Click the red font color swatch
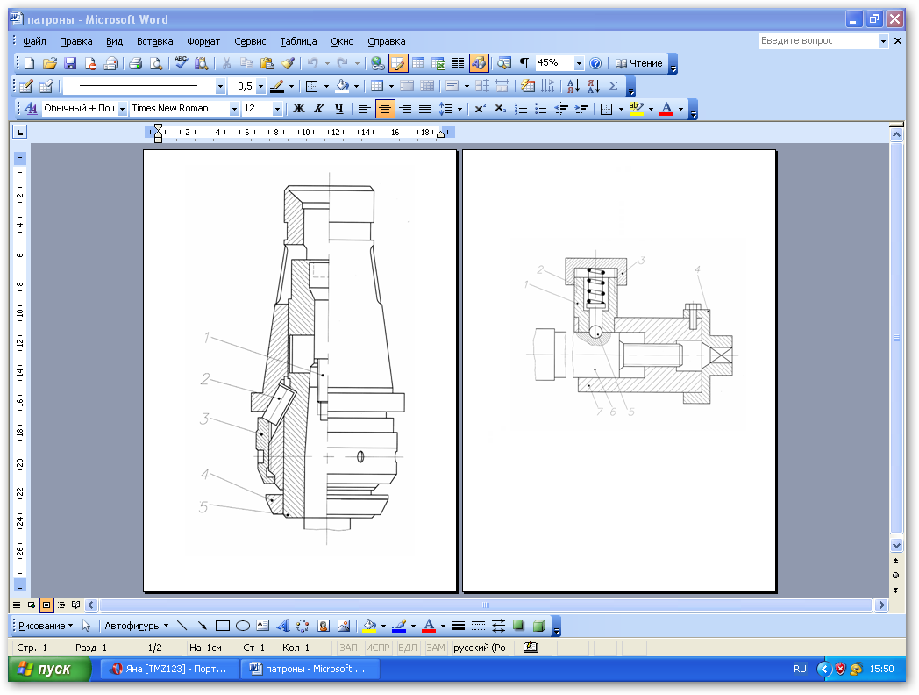919x695 pixels. [x=666, y=109]
